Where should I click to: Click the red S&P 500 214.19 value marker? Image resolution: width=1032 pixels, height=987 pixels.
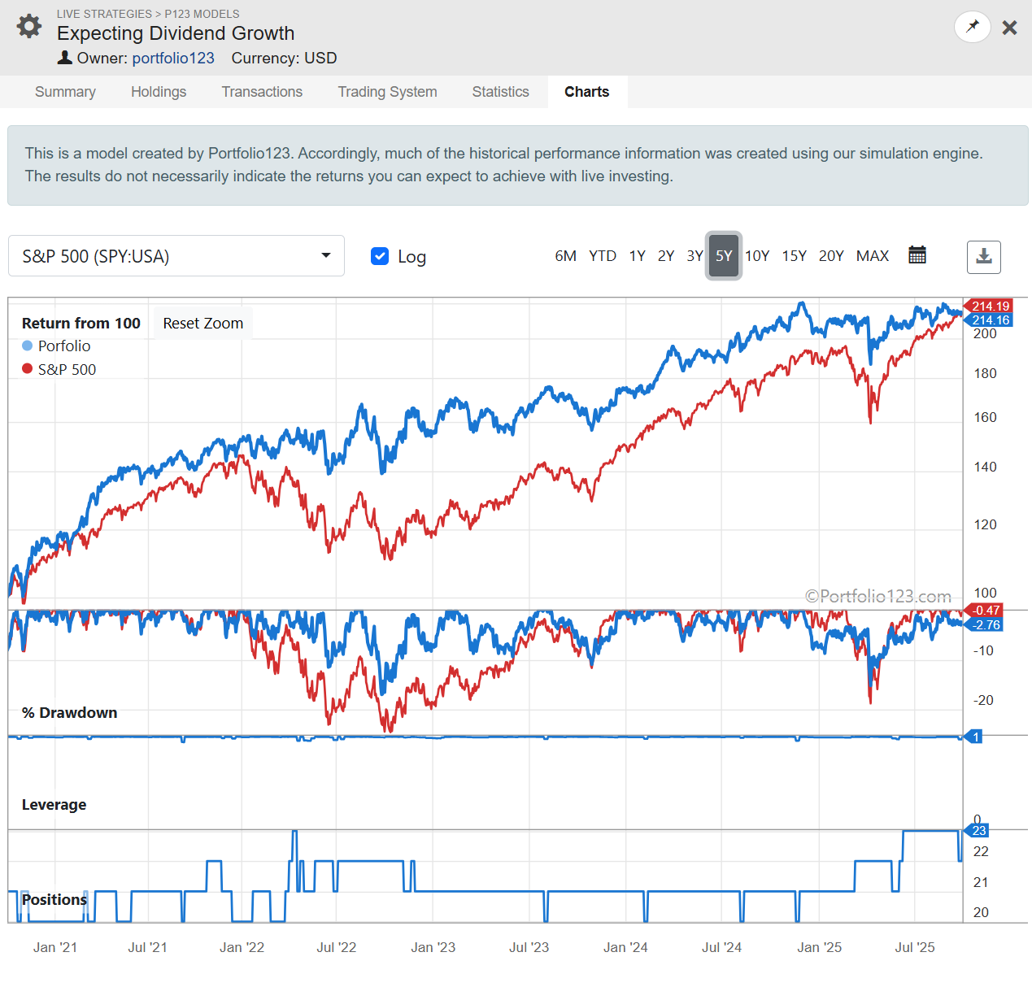click(990, 306)
